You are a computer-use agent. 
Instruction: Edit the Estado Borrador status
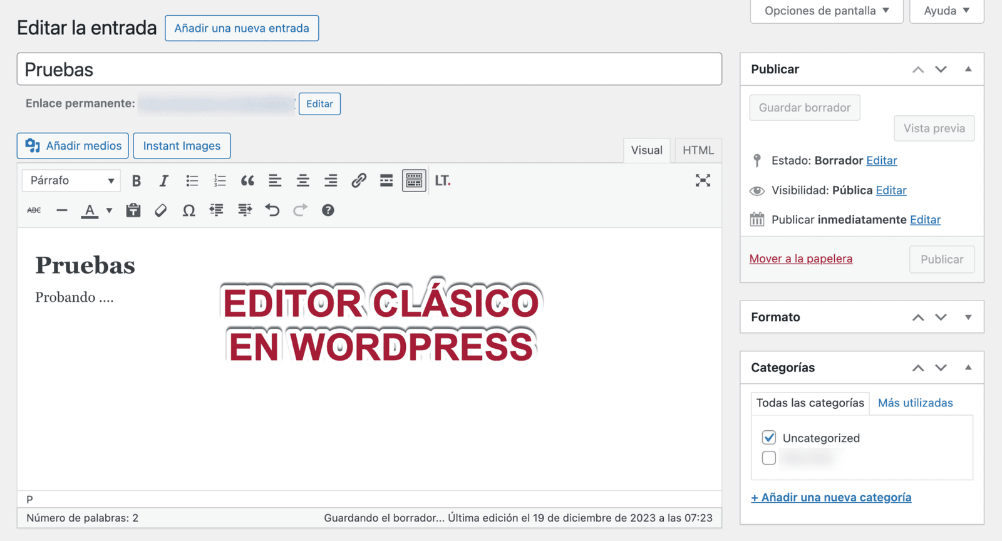point(881,161)
